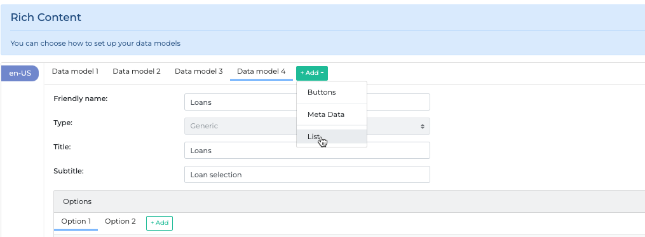Open the Data model 2 tab
Viewport: 645px width, 237px height.
point(137,71)
